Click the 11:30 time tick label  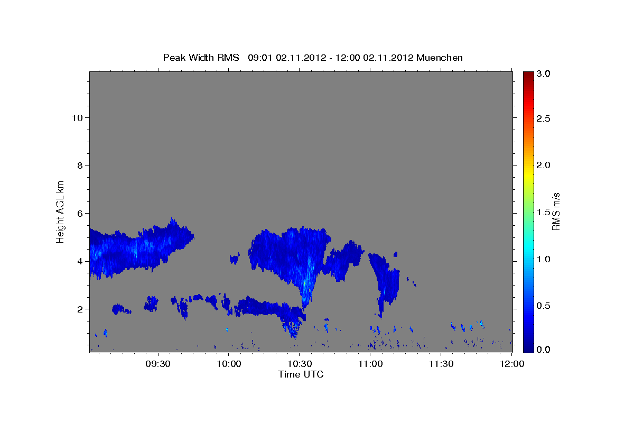click(441, 364)
